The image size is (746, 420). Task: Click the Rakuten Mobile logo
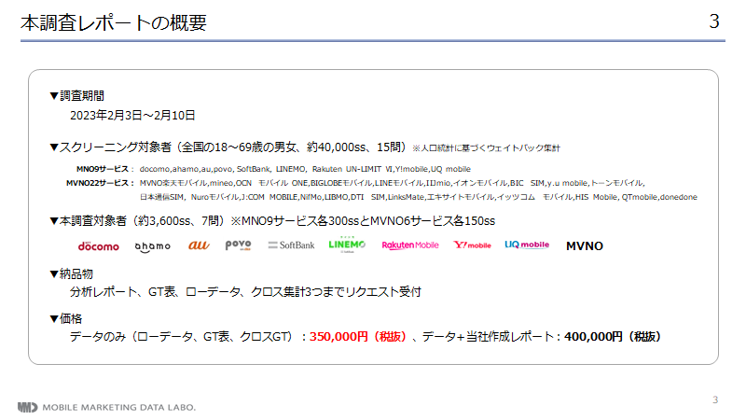tap(410, 245)
